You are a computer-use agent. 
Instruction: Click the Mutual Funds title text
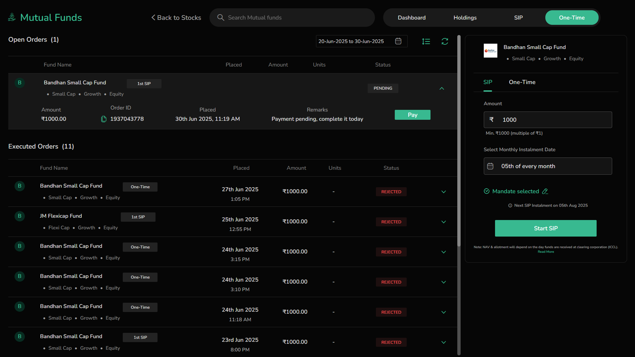51,17
